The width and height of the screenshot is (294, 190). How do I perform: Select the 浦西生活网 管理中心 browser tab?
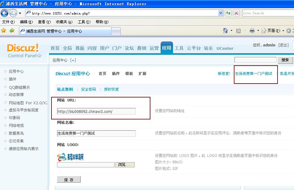click(x=65, y=31)
